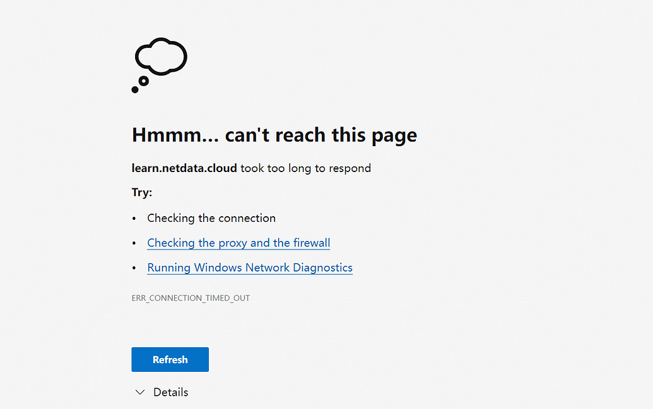The width and height of the screenshot is (653, 409).
Task: Click the blue Refresh button
Action: point(170,359)
